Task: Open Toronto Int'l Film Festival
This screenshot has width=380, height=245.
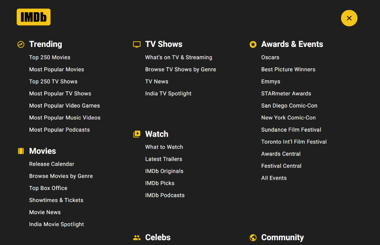Action: (294, 142)
